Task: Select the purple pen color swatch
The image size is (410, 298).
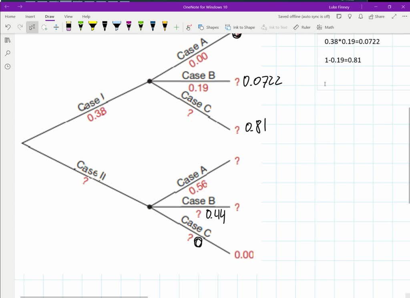Action: (129, 27)
